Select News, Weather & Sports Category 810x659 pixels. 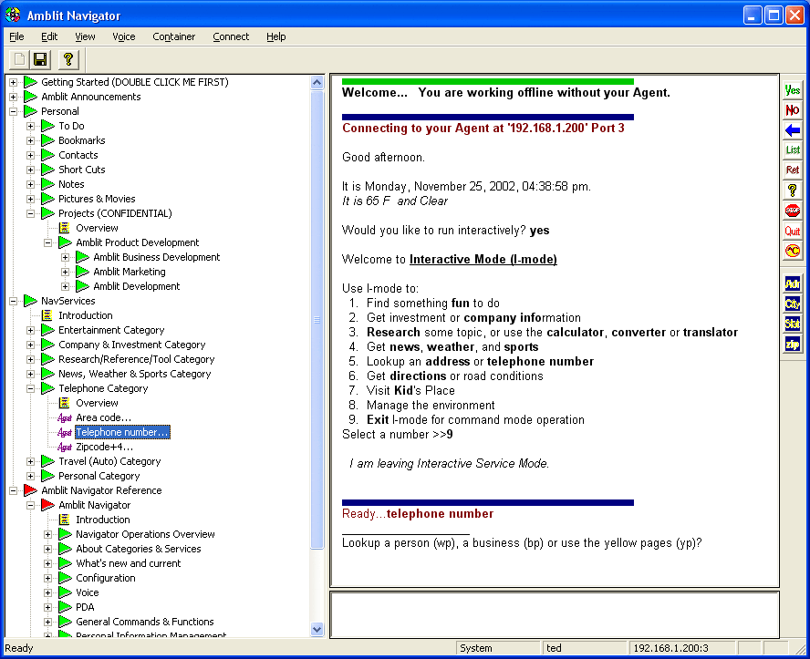pos(134,374)
